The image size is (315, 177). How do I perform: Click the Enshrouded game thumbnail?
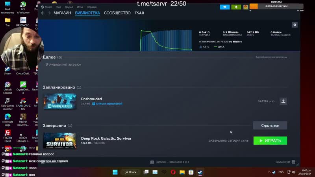pyautogui.click(x=60, y=101)
